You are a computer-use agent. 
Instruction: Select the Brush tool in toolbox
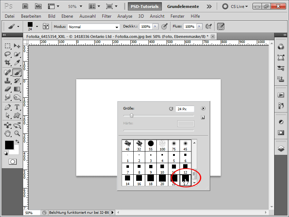pos(17,72)
